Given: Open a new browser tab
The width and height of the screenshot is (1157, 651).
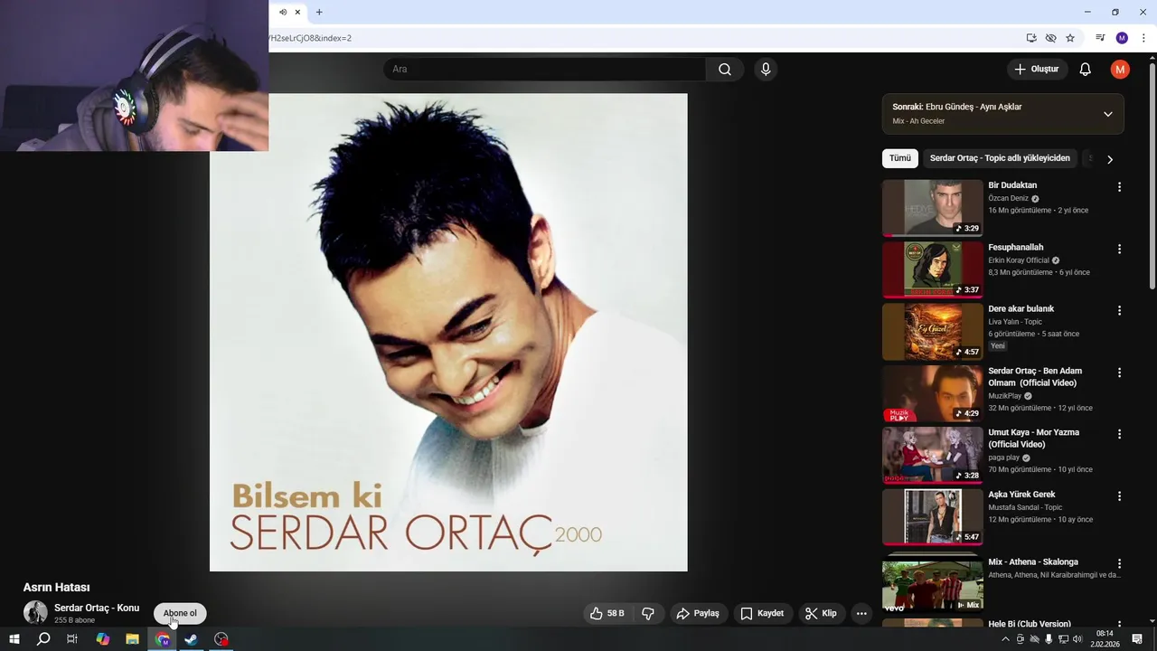Looking at the screenshot, I should pos(319,12).
